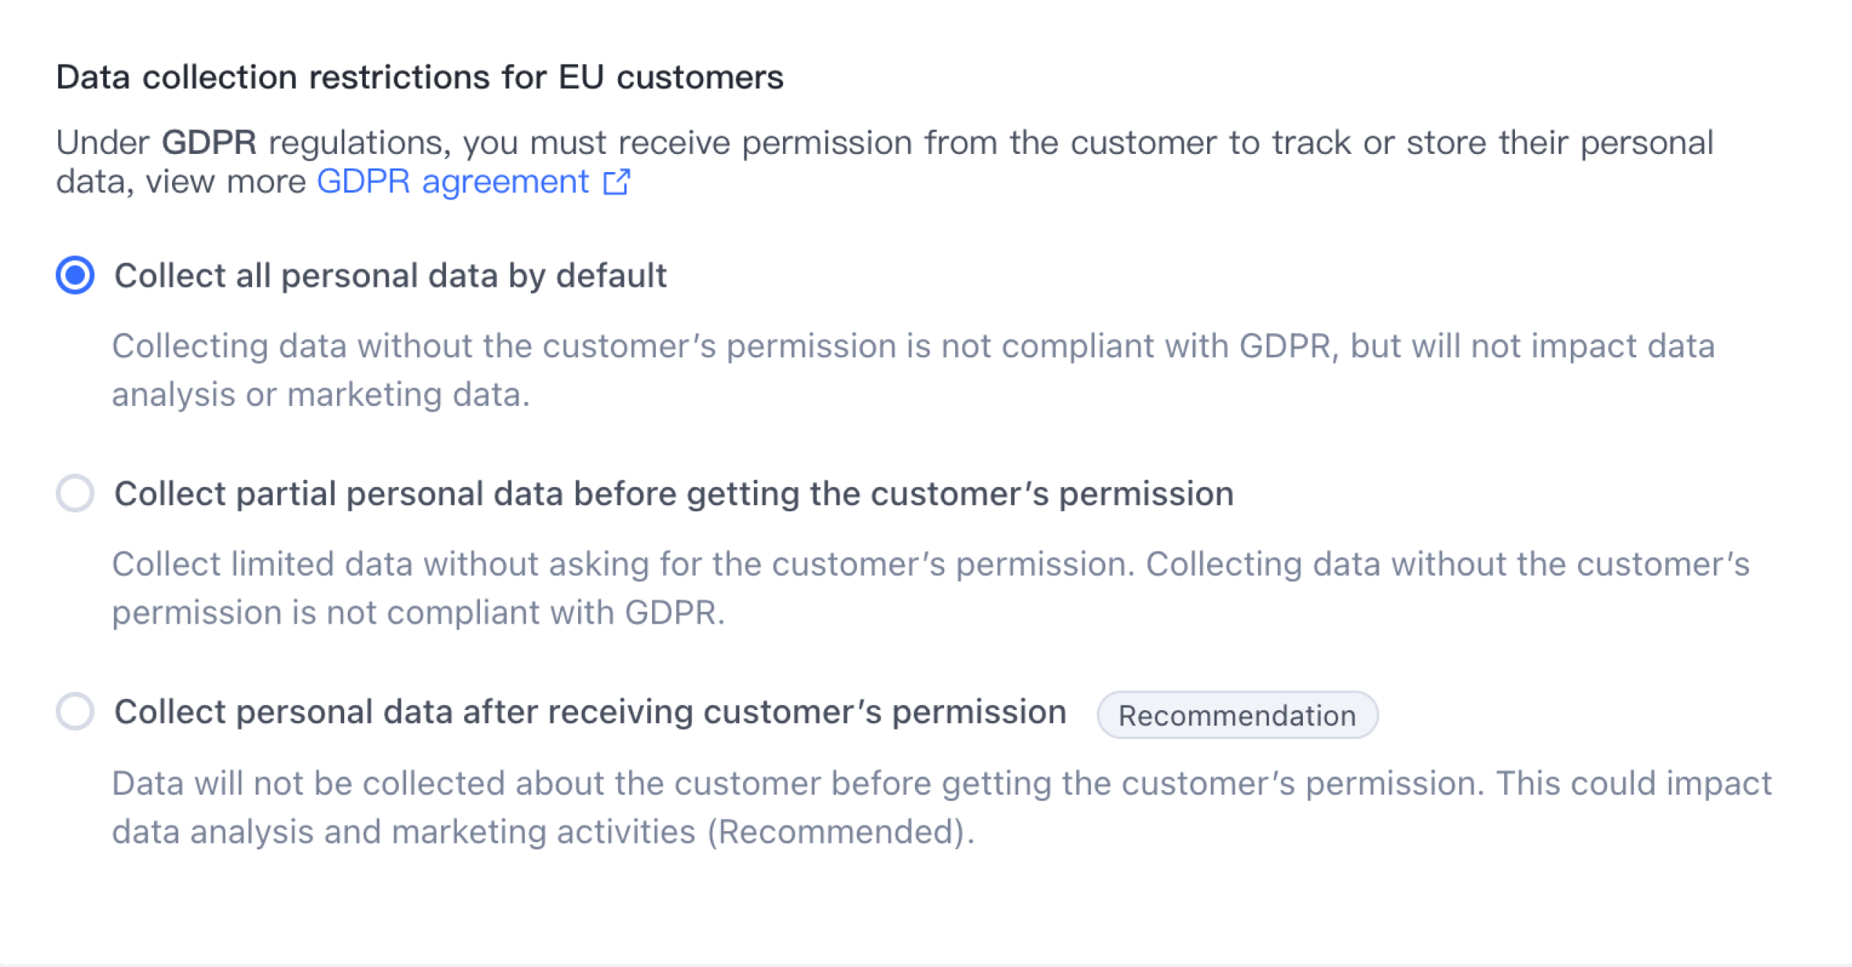Click the external link icon beside GDPR agreement
The image size is (1852, 967).
click(617, 181)
